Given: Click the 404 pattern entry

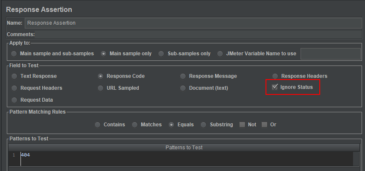Looking at the screenshot, I should point(25,155).
